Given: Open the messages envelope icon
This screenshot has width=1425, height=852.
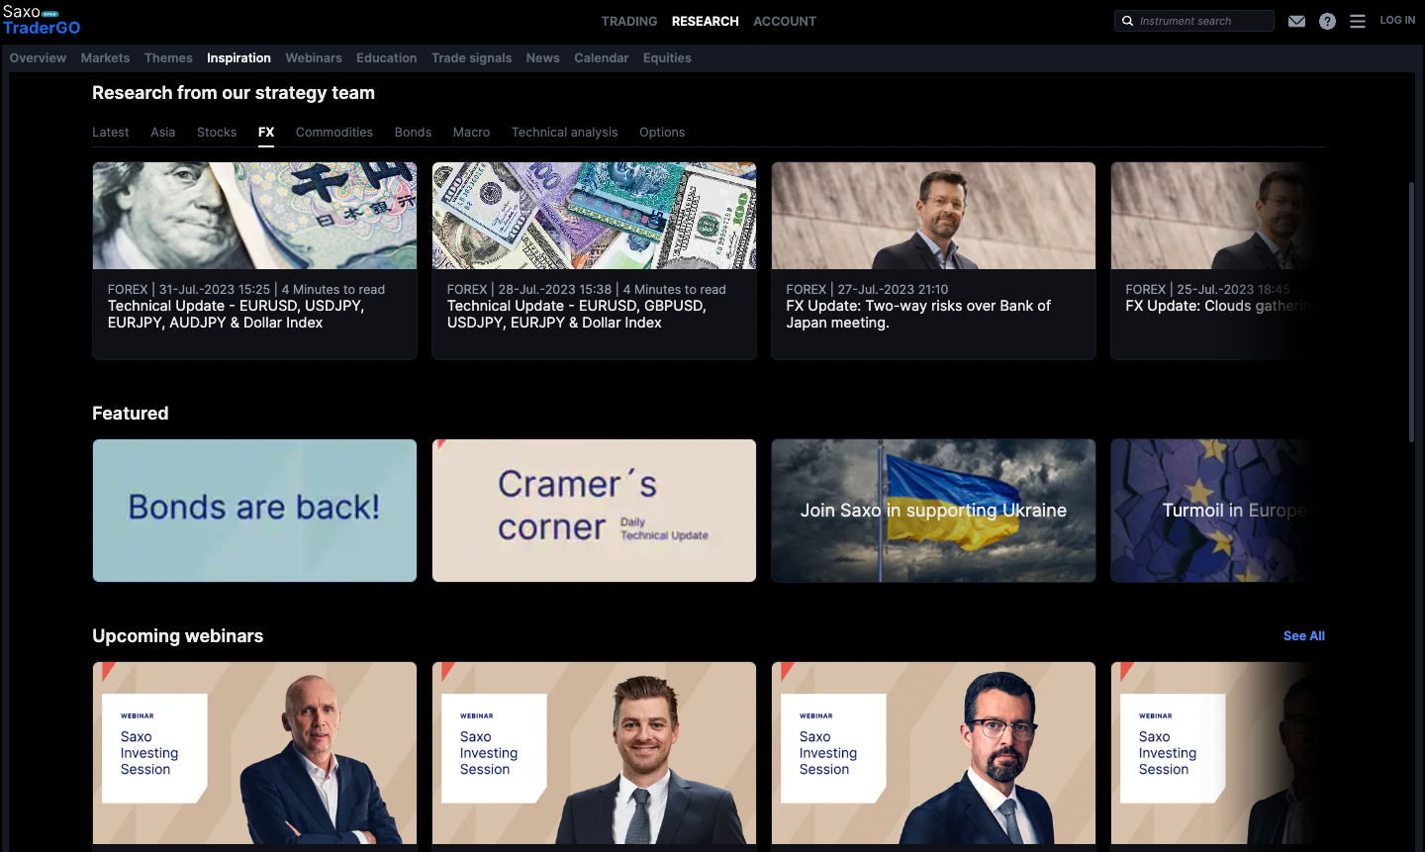Looking at the screenshot, I should (1296, 21).
